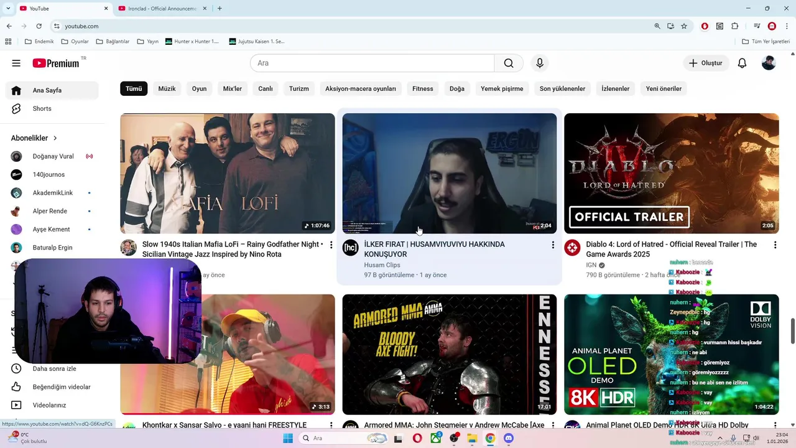The image size is (796, 448).
Task: Click the YouTube Premium logo
Action: 56,63
